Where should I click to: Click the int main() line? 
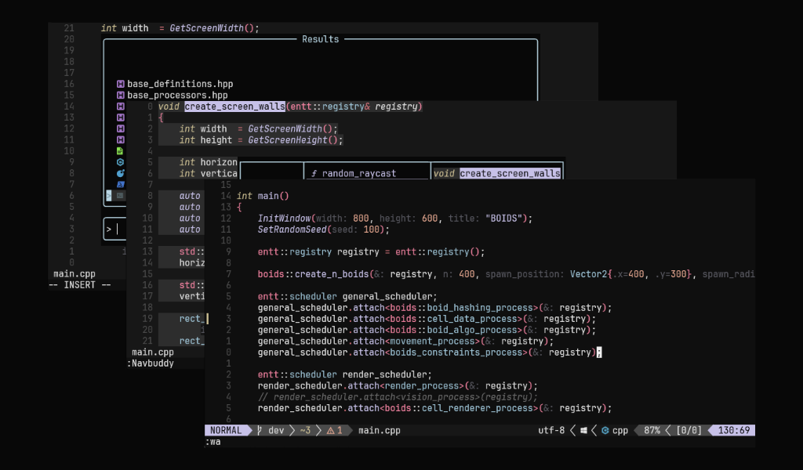[263, 196]
